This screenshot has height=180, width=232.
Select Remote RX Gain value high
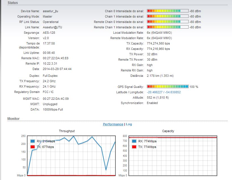coord(150,70)
